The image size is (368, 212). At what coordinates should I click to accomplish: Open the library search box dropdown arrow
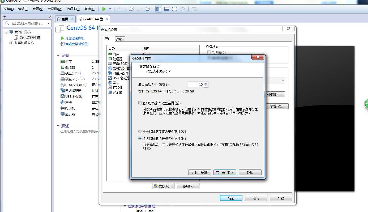click(x=49, y=23)
